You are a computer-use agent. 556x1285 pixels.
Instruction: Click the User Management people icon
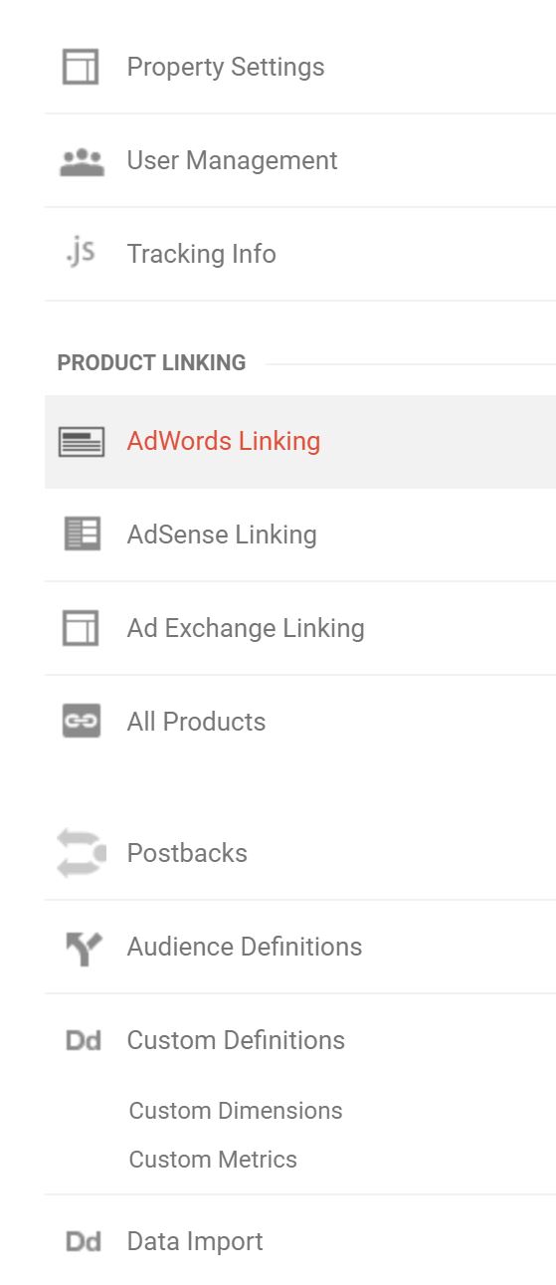pos(82,162)
